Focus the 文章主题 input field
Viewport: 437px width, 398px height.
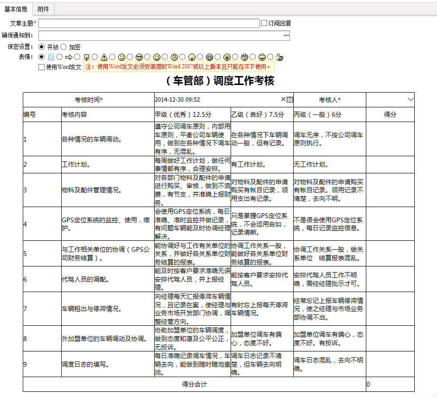pyautogui.click(x=149, y=23)
